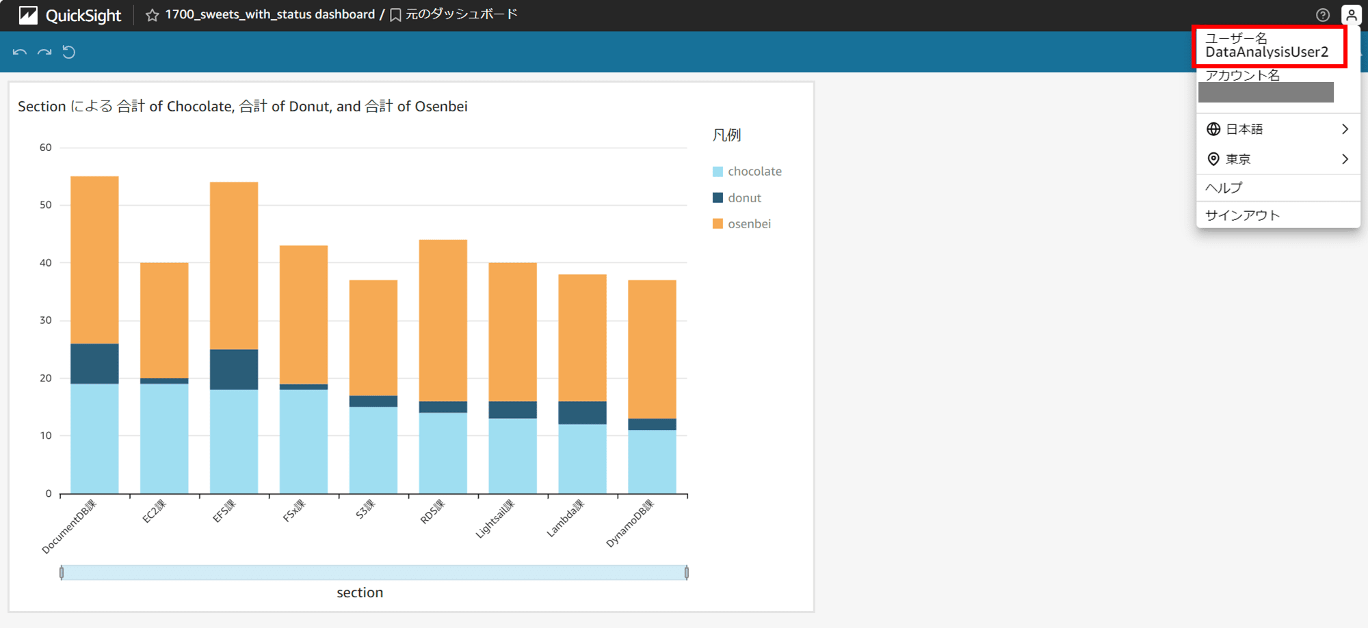Open the help question mark icon
The height and width of the screenshot is (628, 1368).
pyautogui.click(x=1323, y=15)
